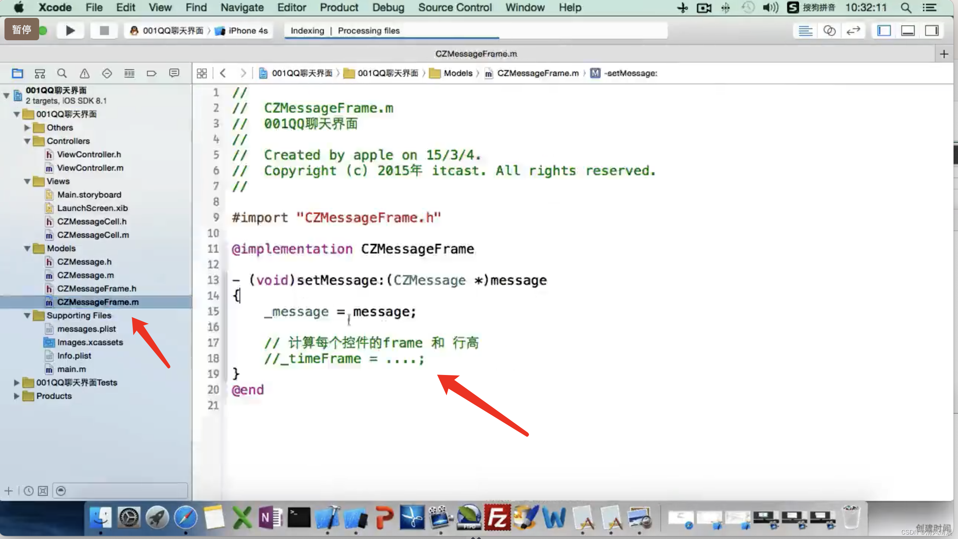This screenshot has height=539, width=958.
Task: Select the Navigator panel toggle icon
Action: click(x=884, y=31)
